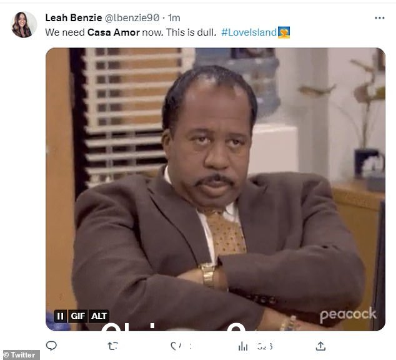Click the GIF label badge
Viewport: 396px width, 360px height.
pyautogui.click(x=77, y=316)
